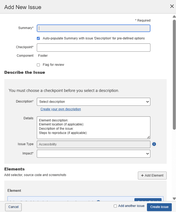Submit with the Create issue button
Image resolution: width=176 pixels, height=212 pixels.
[159, 207]
